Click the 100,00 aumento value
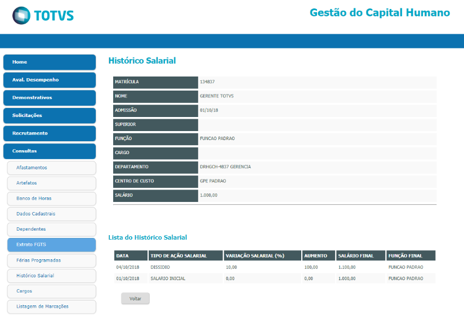Viewport: 464px width, 315px height. click(x=311, y=267)
